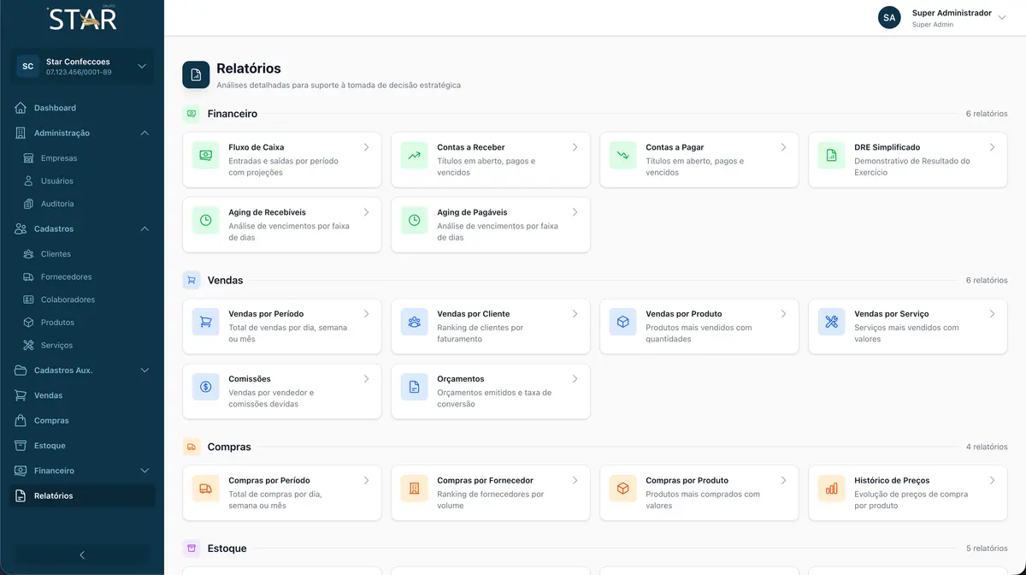Click the Histórico de Preços chart icon
This screenshot has width=1026, height=575.
[x=831, y=489]
